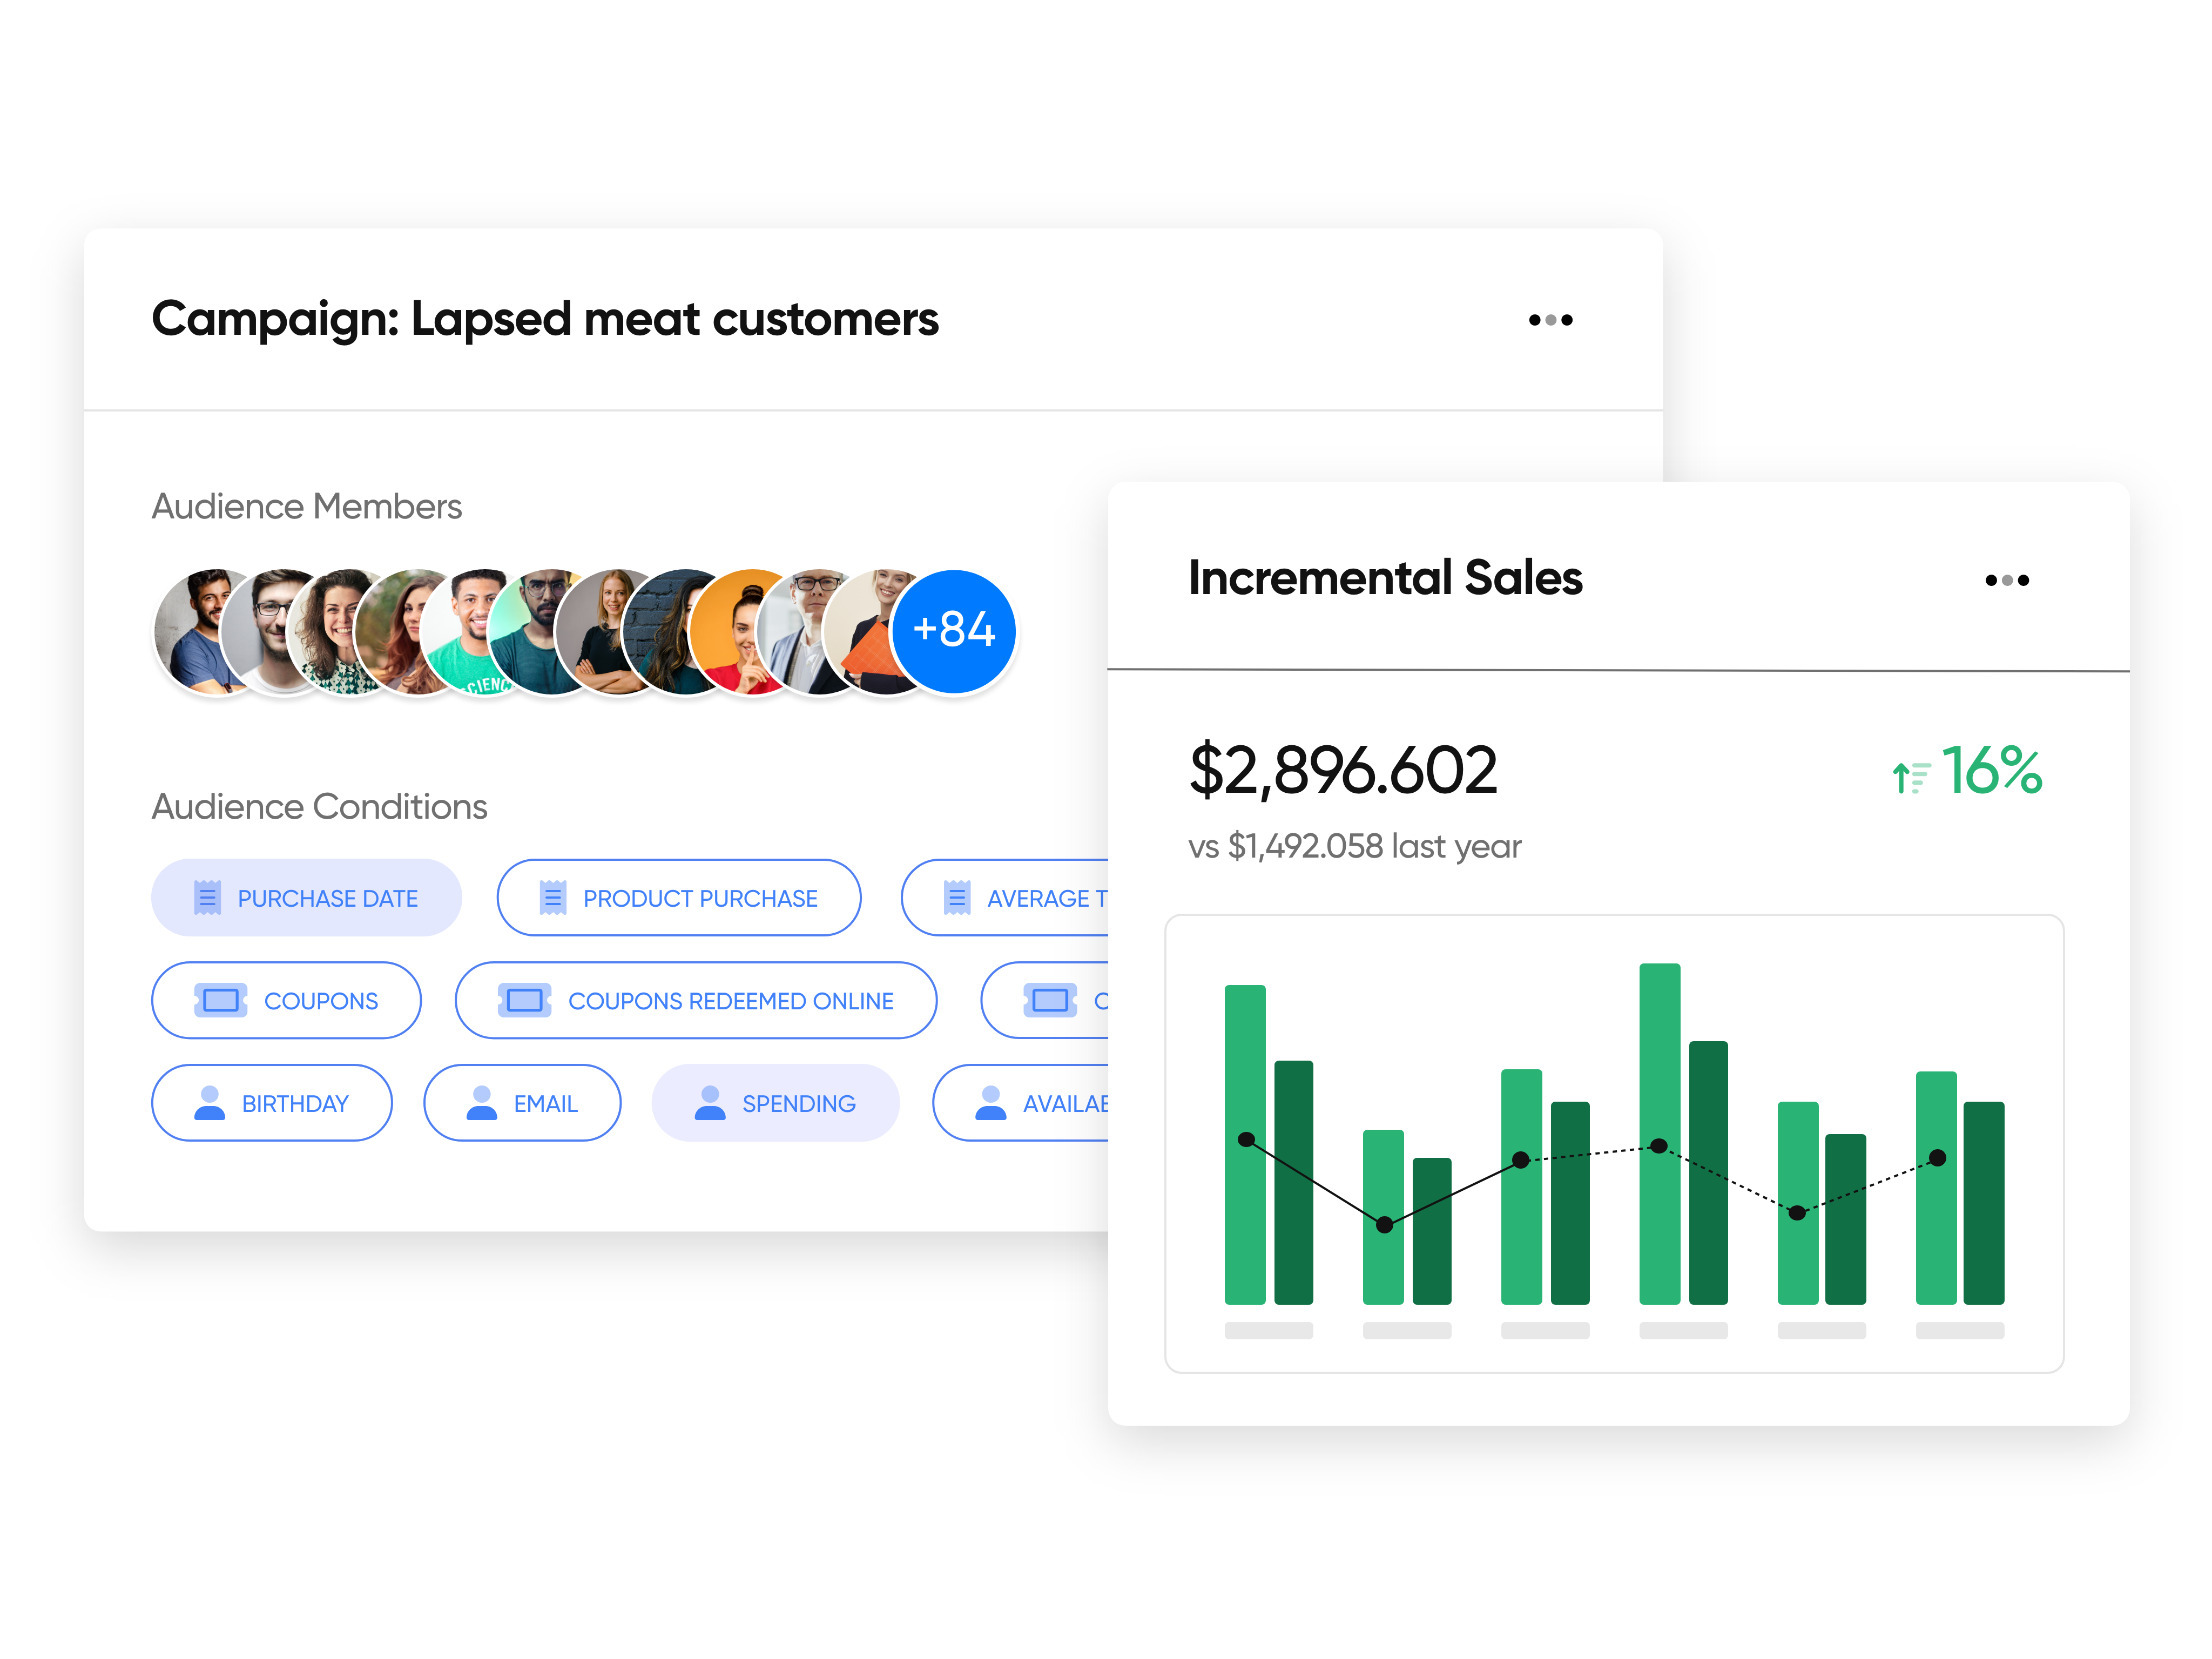Image resolution: width=2212 pixels, height=1659 pixels.
Task: Click the Product Purchase condition button
Action: [x=678, y=897]
